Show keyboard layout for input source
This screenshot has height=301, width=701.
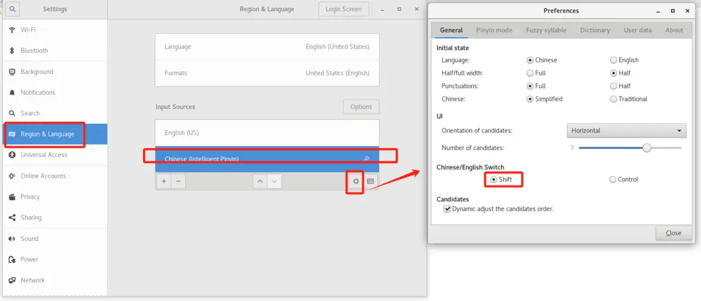370,181
